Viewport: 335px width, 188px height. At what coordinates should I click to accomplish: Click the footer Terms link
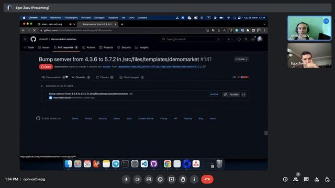coord(75,119)
